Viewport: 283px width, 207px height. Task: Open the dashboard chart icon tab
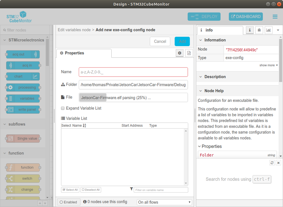tap(269, 30)
